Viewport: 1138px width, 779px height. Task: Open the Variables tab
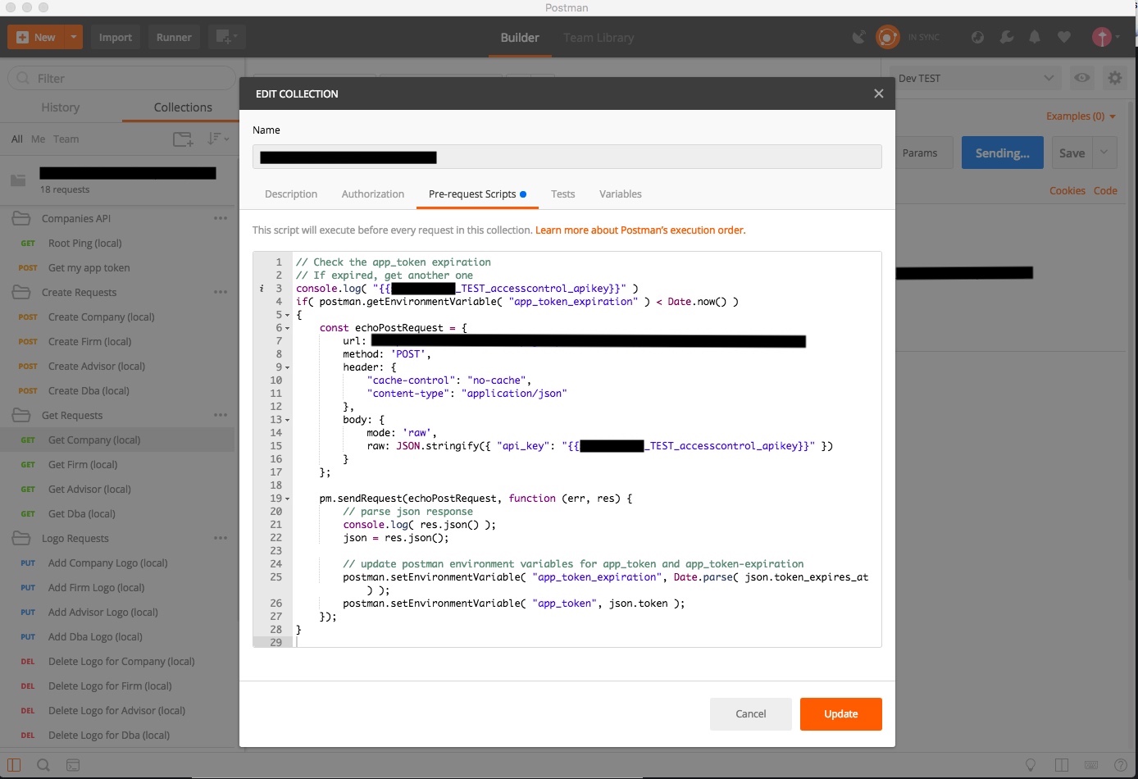coord(621,194)
